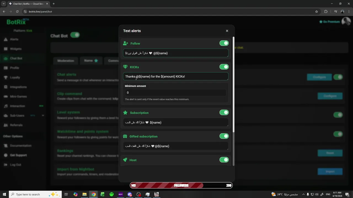353x198 pixels.
Task: Close the Chat Bot browser tab
Action: (x=47, y=4)
